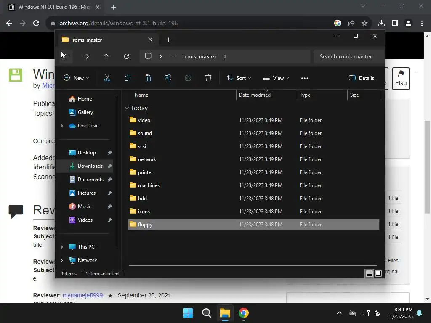This screenshot has height=323, width=431.
Task: Collapse the Today group in file list
Action: click(127, 108)
